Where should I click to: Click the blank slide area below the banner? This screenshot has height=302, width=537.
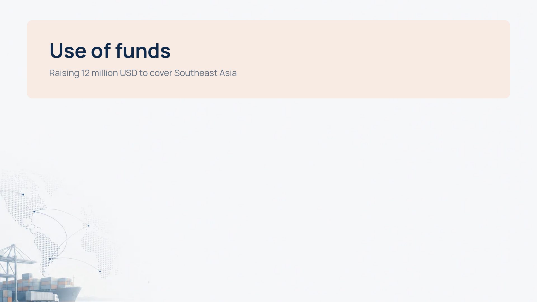[308, 196]
